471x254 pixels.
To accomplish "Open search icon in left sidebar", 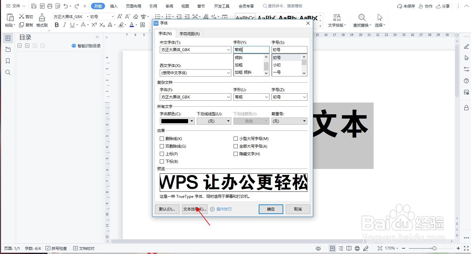I will [x=8, y=72].
